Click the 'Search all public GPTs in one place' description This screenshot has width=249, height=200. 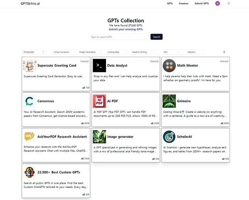[56, 185]
